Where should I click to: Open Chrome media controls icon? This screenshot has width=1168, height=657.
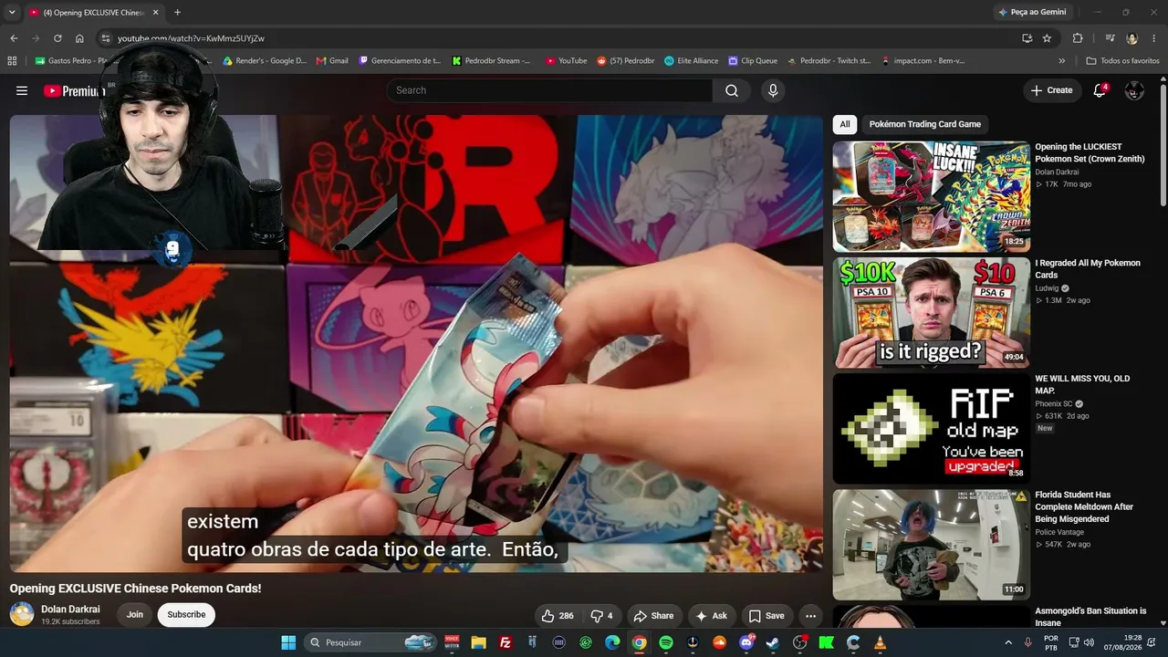1110,38
